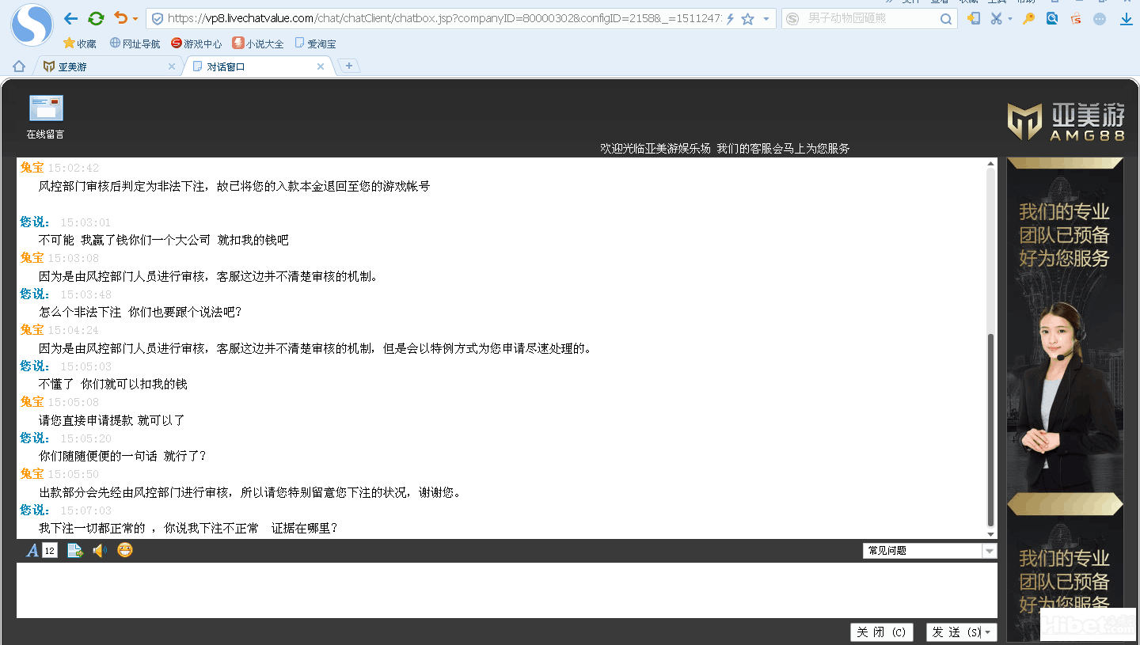Click the emoji smiley face icon
1140x645 pixels.
[125, 550]
